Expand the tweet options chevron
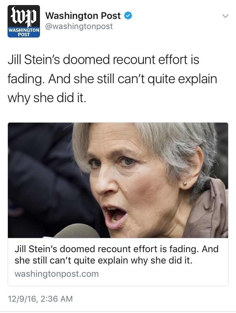The image size is (236, 313). [x=225, y=16]
